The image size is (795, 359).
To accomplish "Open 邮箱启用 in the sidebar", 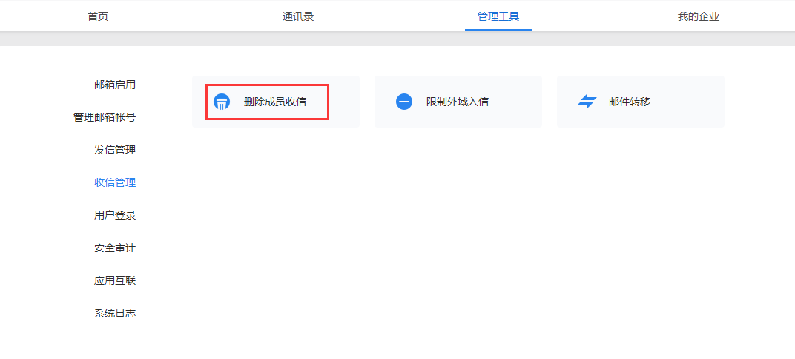I will click(115, 85).
